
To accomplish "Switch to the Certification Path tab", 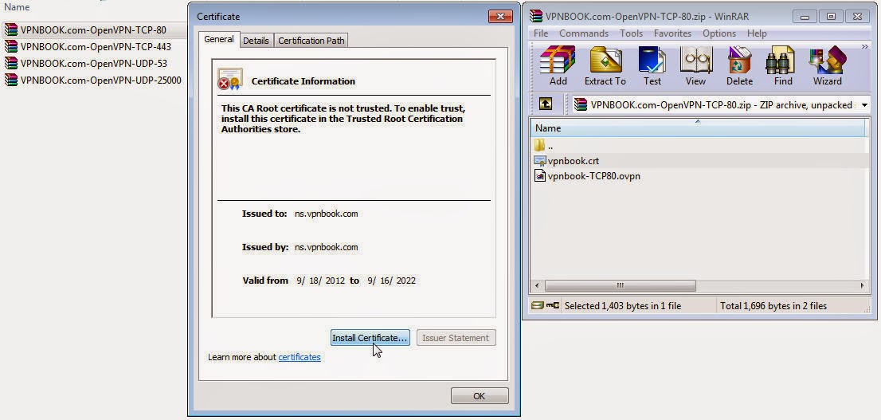I will click(x=311, y=41).
